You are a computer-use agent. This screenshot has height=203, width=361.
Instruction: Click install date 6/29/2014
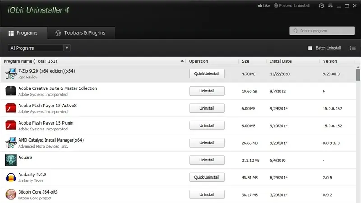pyautogui.click(x=279, y=178)
